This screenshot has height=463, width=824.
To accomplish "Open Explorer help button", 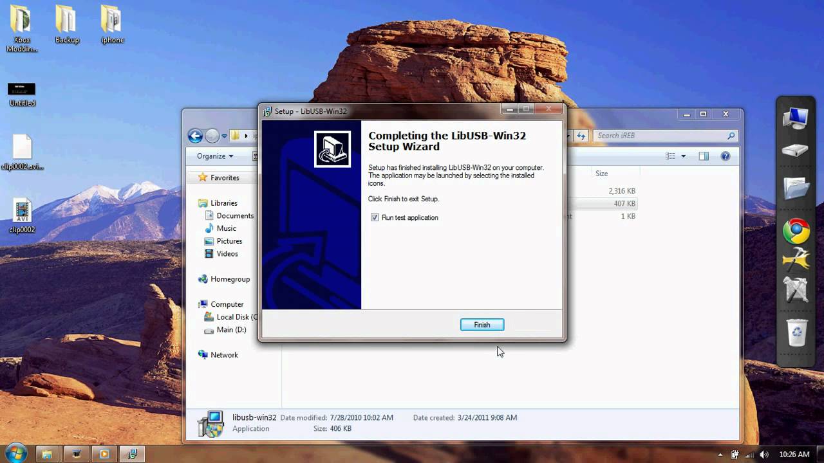I will pyautogui.click(x=726, y=156).
